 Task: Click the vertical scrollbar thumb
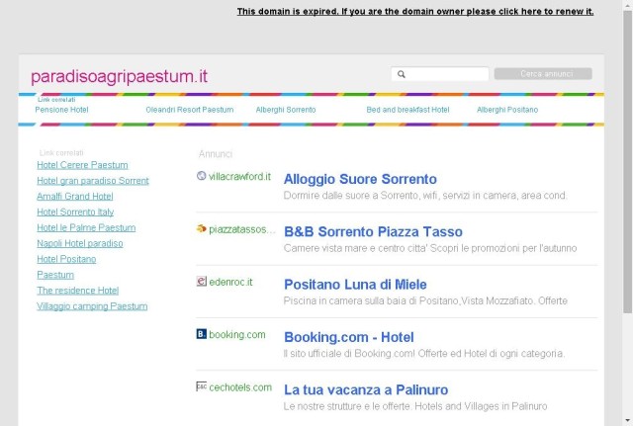[627, 161]
